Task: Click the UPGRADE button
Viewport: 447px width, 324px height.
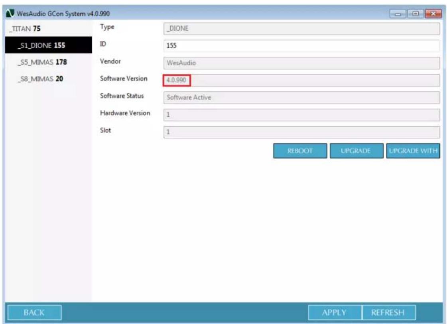Action: 356,150
